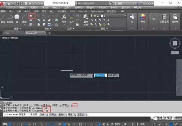This screenshot has width=182, height=126.
Task: Toggle transparency display in the status bar
Action: click(65, 124)
